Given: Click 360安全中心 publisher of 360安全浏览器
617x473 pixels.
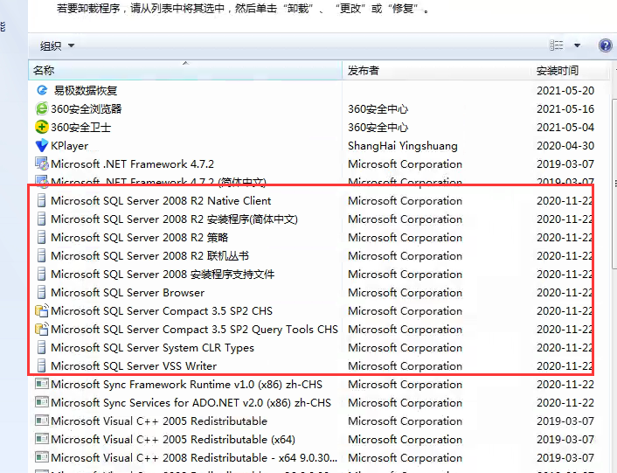Looking at the screenshot, I should 378,108.
